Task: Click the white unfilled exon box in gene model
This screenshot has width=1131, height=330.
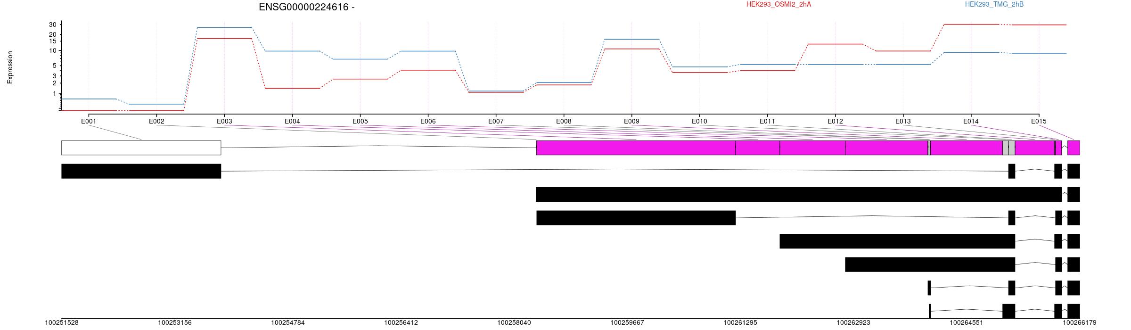Action: [x=141, y=148]
